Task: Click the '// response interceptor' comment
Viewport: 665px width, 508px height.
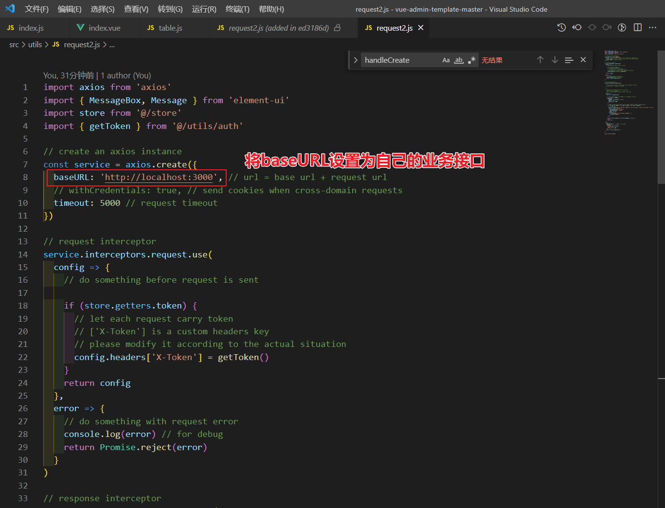Action: pyautogui.click(x=102, y=498)
